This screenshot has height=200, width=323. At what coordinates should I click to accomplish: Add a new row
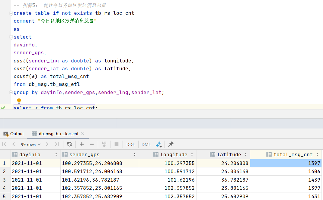82,144
